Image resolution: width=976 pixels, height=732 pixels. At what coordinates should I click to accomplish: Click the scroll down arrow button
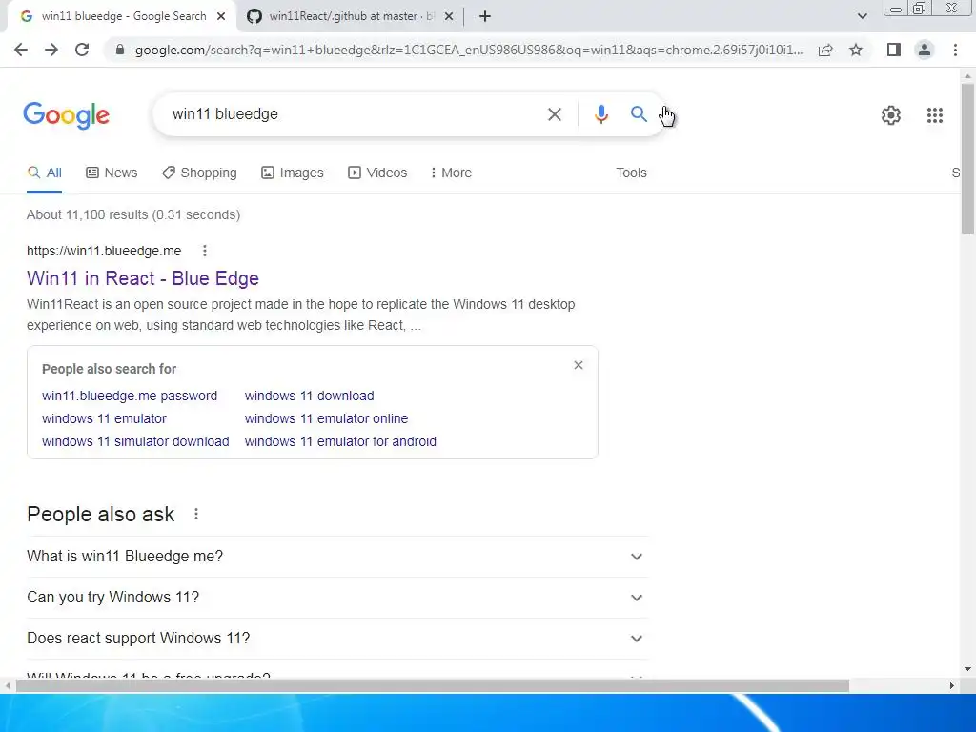(967, 670)
